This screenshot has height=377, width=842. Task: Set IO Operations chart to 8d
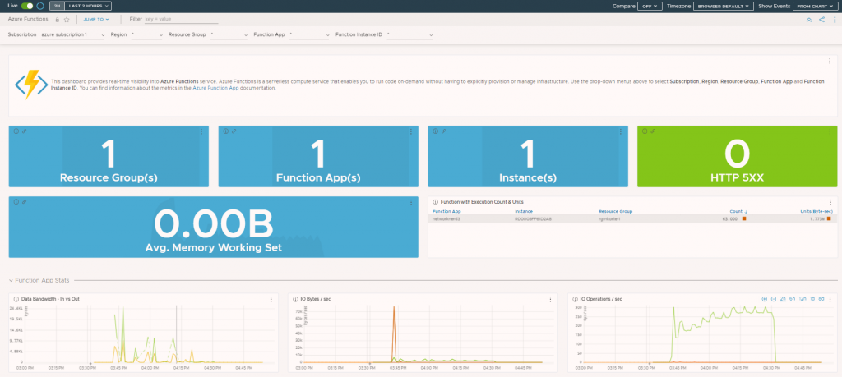click(x=821, y=299)
